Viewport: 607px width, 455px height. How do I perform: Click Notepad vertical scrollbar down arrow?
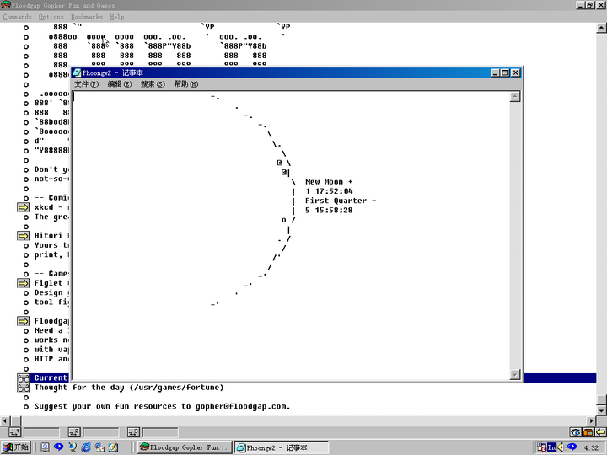click(515, 374)
